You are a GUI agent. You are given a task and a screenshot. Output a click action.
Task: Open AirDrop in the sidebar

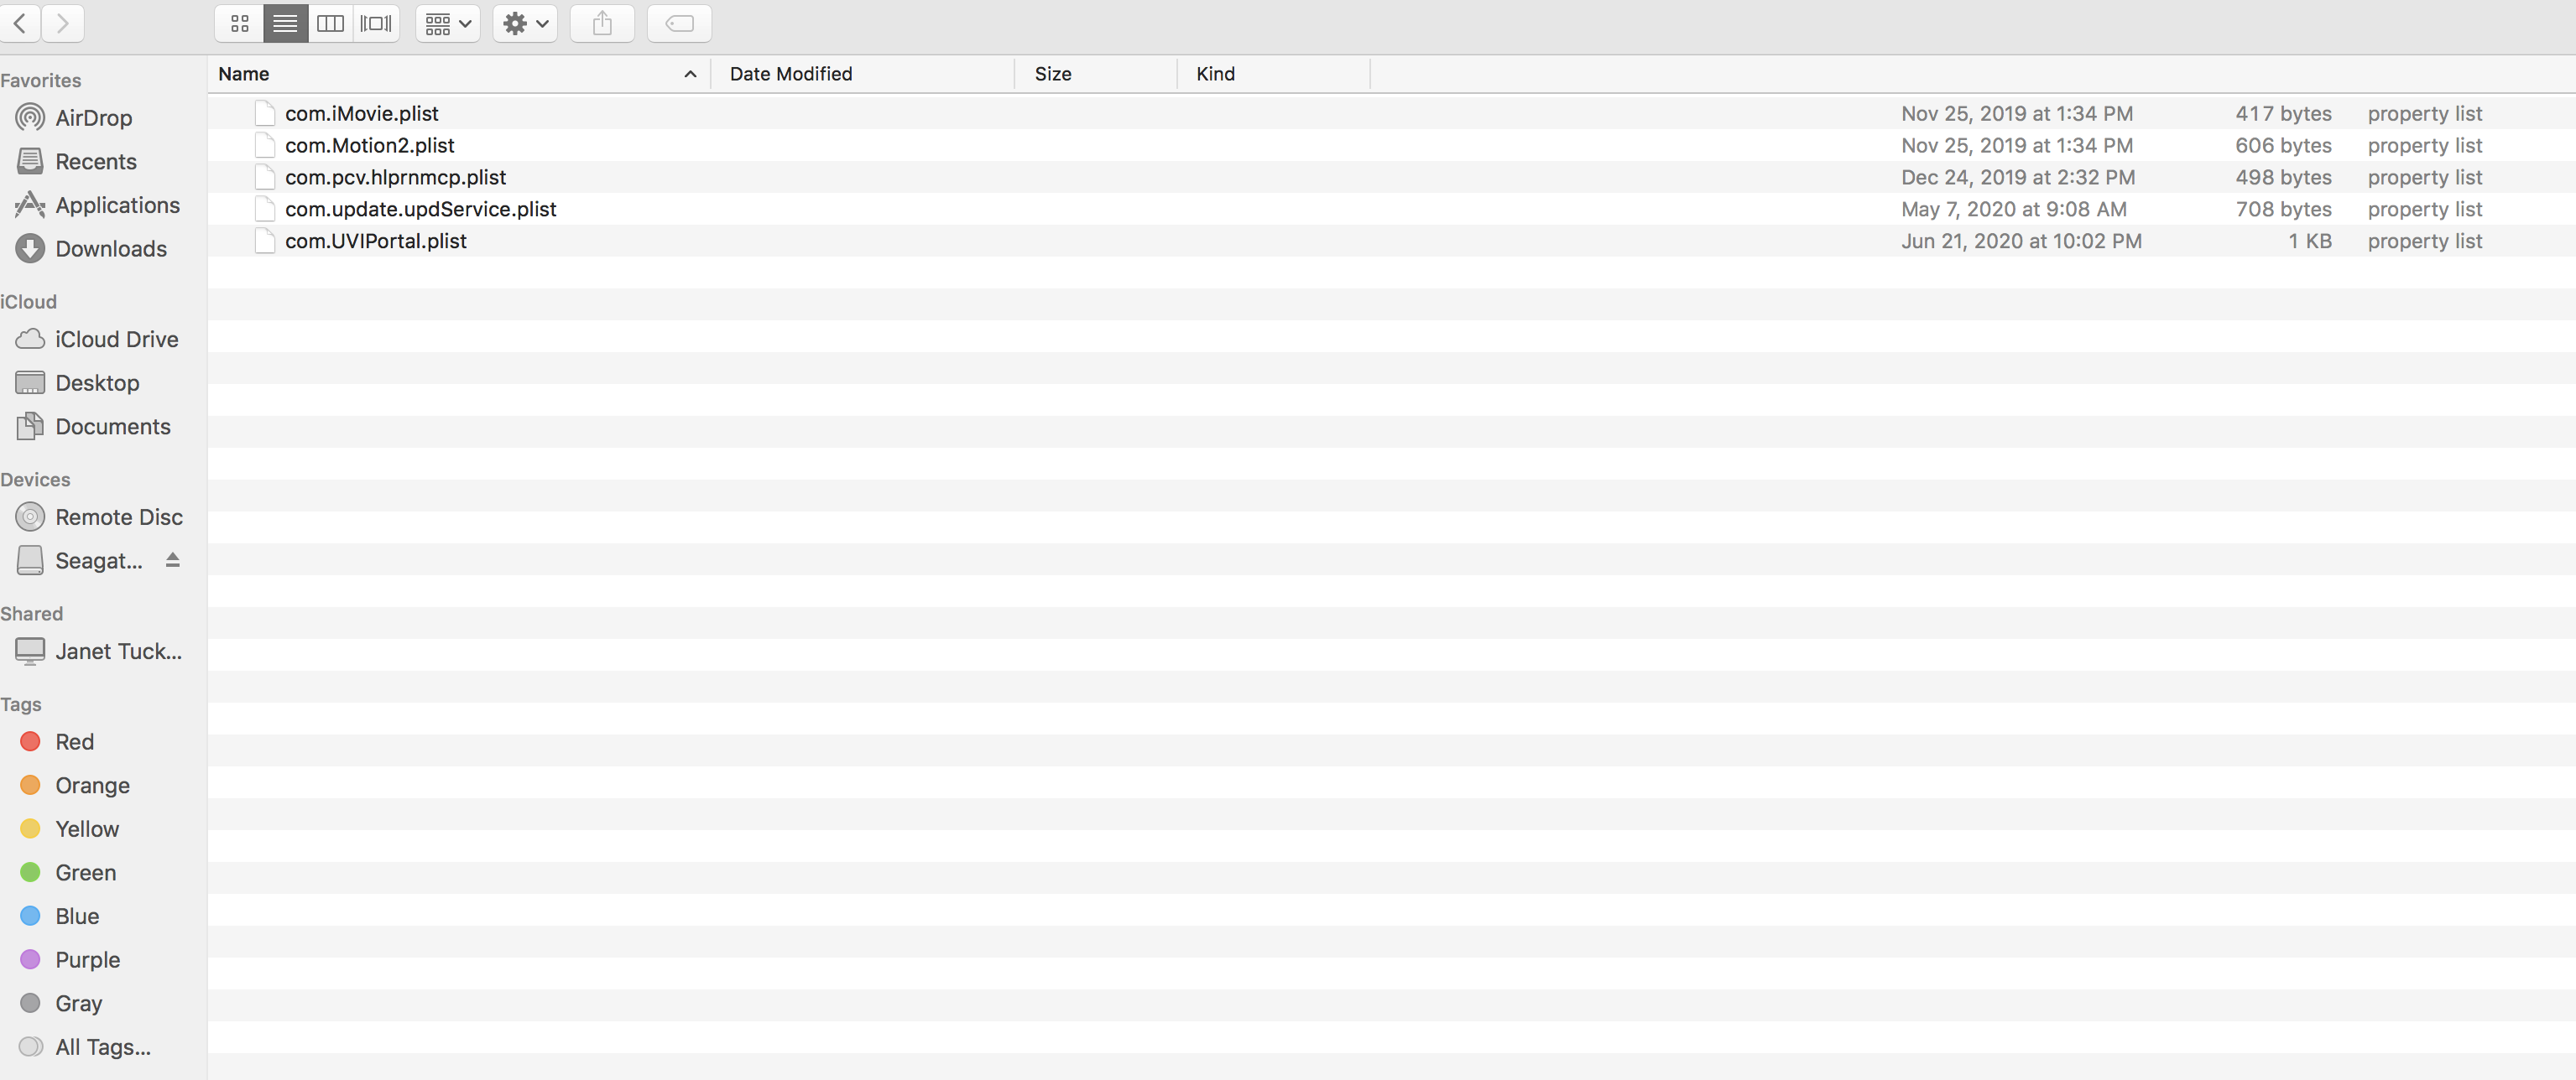(x=93, y=118)
